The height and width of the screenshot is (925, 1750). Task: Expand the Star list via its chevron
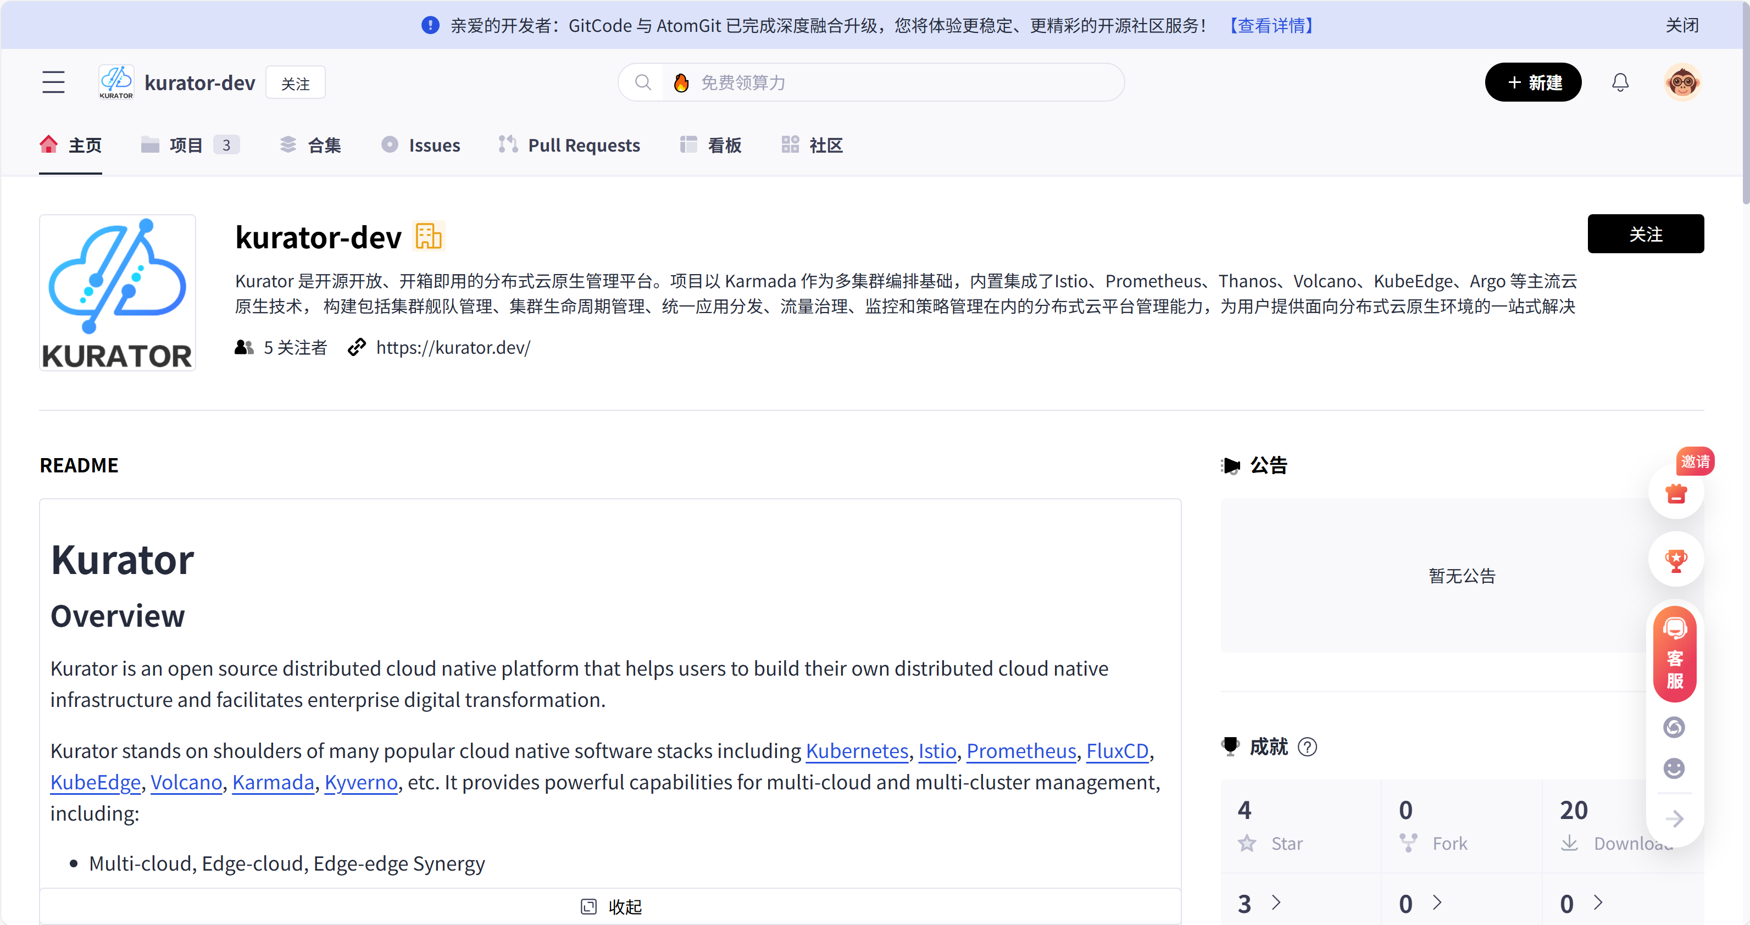[1276, 902]
